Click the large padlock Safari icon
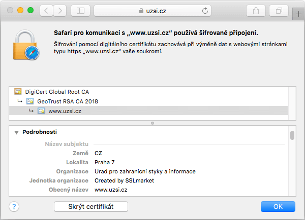The width and height of the screenshot is (305, 220). 26,45
